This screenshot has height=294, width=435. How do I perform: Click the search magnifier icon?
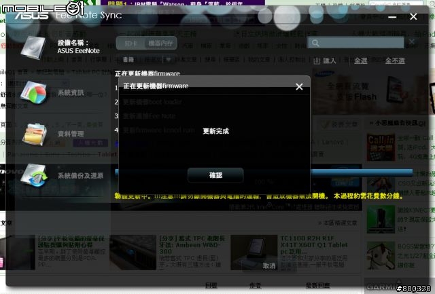[315, 43]
